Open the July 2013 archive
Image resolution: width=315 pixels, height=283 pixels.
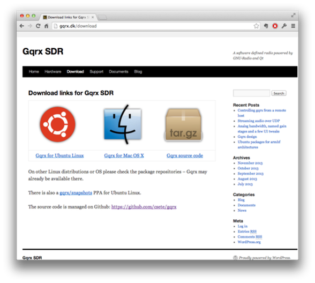point(245,184)
